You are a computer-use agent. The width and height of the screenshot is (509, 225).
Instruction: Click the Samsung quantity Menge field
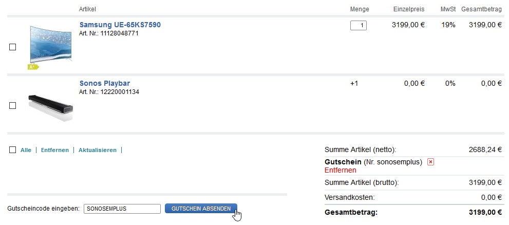[x=358, y=25]
